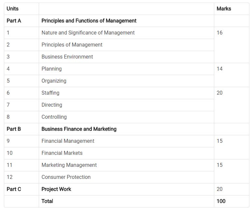Select the Organizing unit cell

pyautogui.click(x=54, y=81)
